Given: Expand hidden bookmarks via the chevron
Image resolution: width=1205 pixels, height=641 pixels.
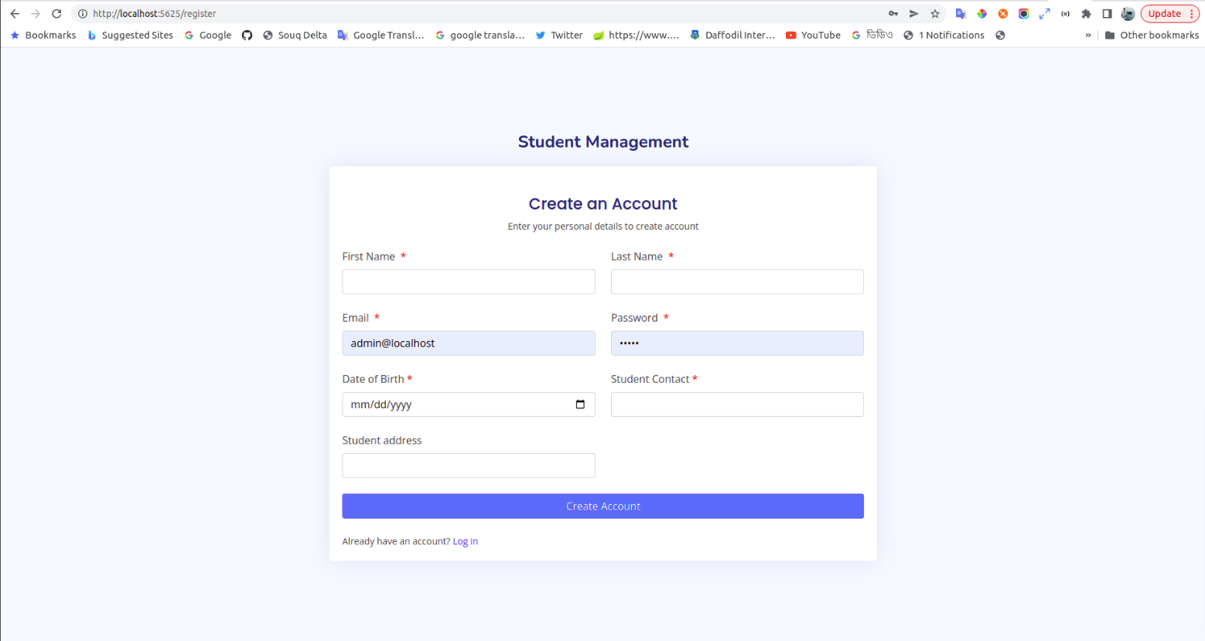Looking at the screenshot, I should click(1088, 35).
